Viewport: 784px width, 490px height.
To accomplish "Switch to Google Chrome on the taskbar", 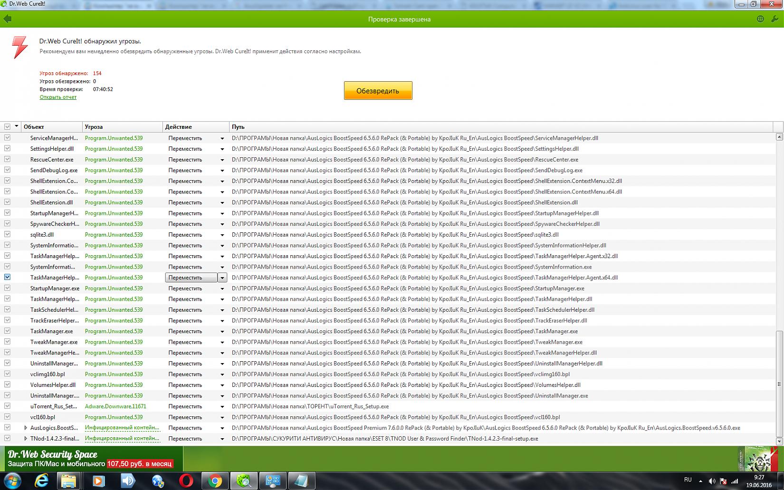I will [215, 481].
